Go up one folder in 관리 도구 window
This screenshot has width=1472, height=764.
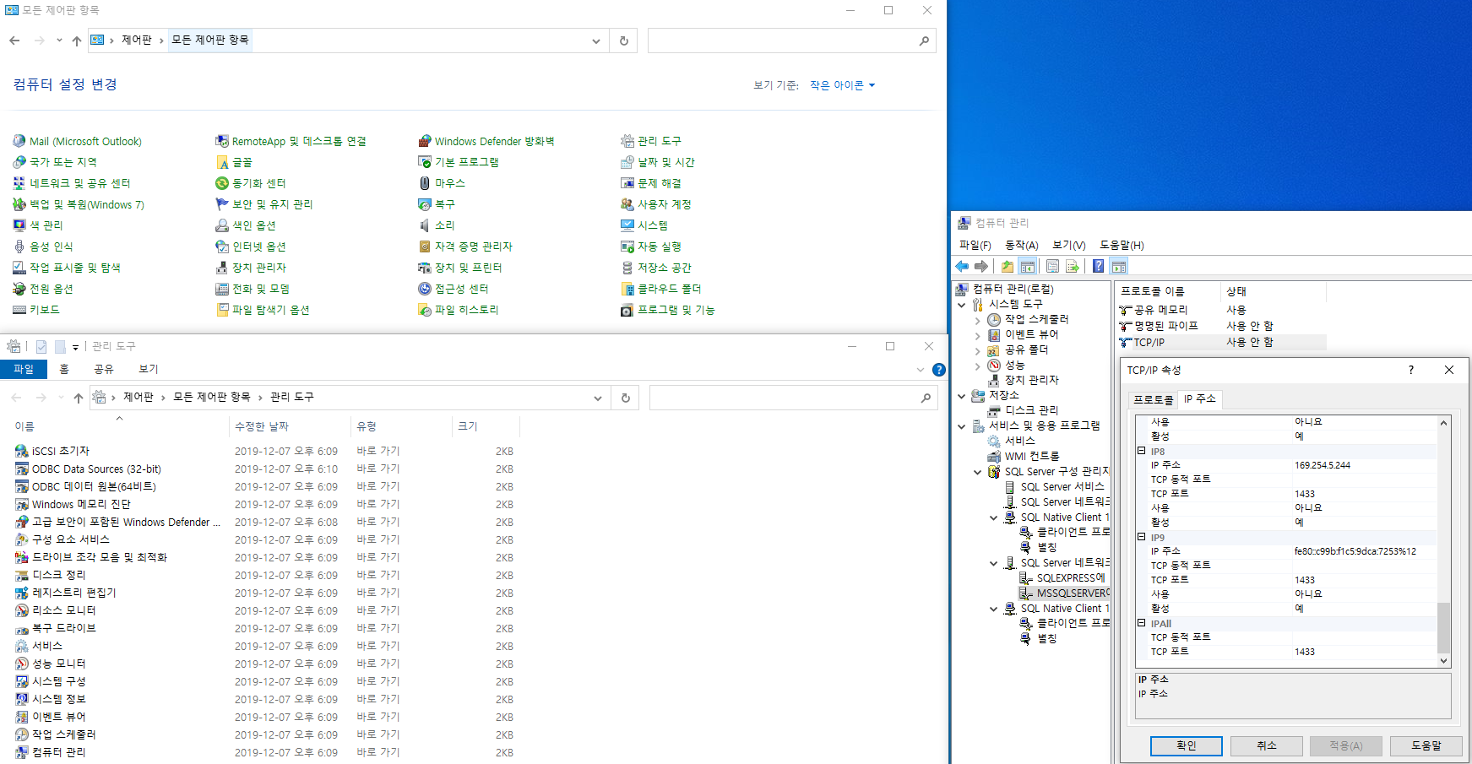(x=79, y=398)
